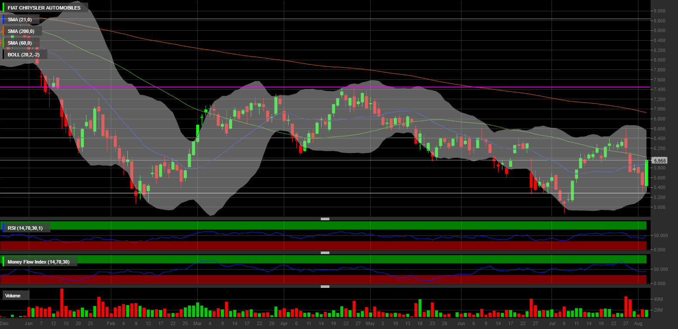Image resolution: width=678 pixels, height=329 pixels.
Task: Click the 7.000 price axis value
Action: 659,109
